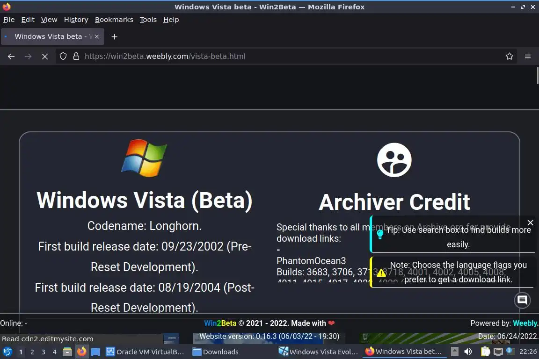539x359 pixels.
Task: Open the taskbar application start menu
Action: pos(7,352)
